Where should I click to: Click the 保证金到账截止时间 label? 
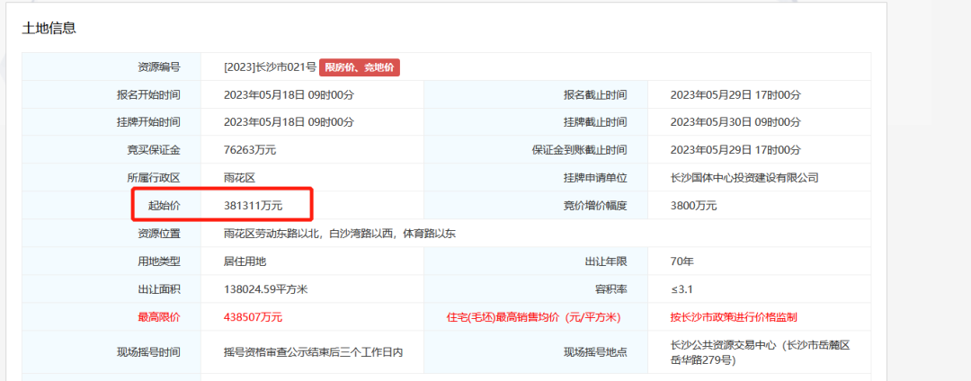(579, 150)
